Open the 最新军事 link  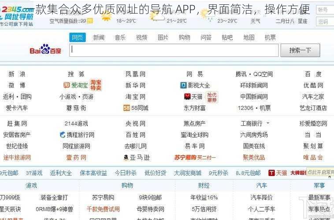pyautogui.click(x=319, y=198)
